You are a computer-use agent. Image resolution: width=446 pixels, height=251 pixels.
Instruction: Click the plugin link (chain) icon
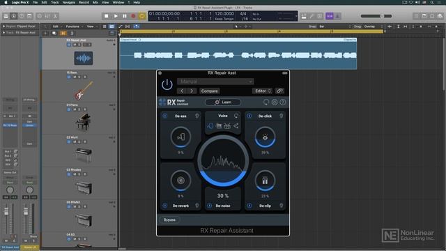click(279, 91)
